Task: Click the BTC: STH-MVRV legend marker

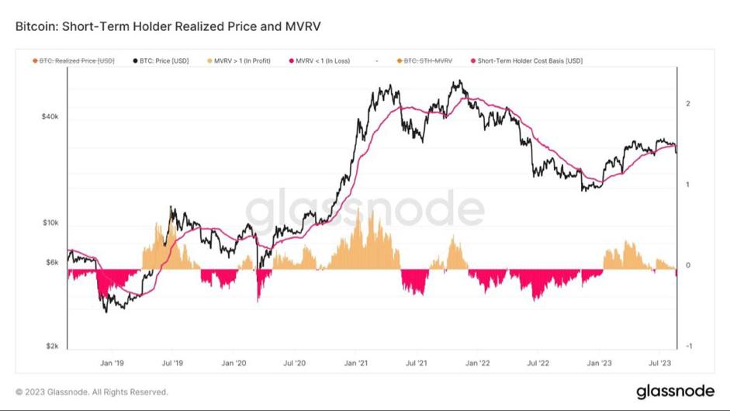Action: (x=399, y=60)
